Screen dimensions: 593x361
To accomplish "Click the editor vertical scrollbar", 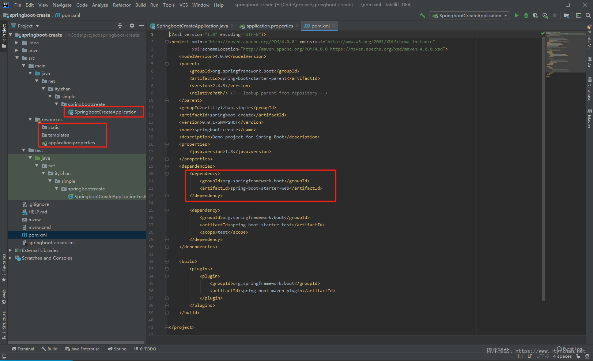I will pyautogui.click(x=544, y=168).
